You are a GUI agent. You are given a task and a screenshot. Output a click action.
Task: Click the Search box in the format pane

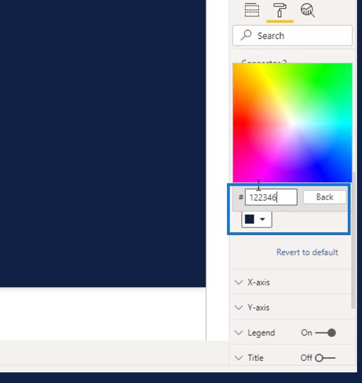293,36
